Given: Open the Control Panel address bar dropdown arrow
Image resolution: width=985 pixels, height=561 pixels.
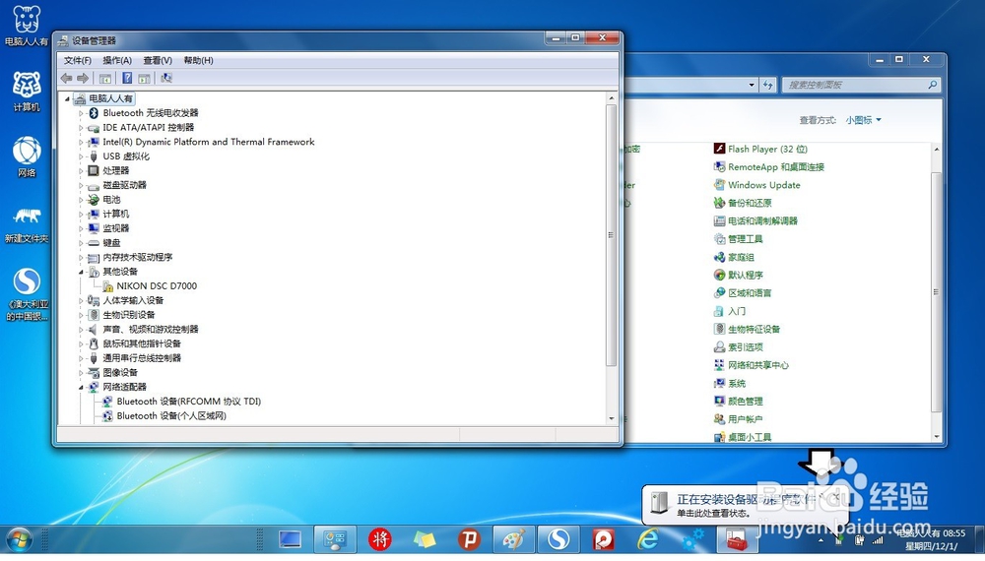Looking at the screenshot, I should click(752, 85).
